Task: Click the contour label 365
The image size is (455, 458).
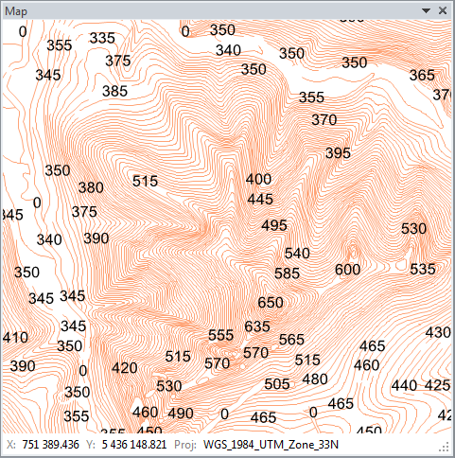Action: coord(422,75)
